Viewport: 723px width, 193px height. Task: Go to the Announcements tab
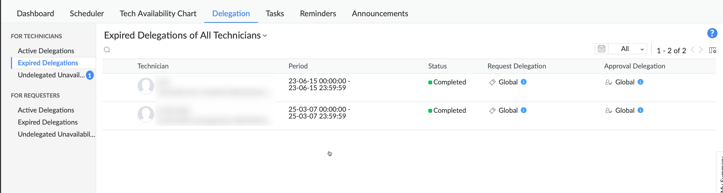pyautogui.click(x=380, y=13)
